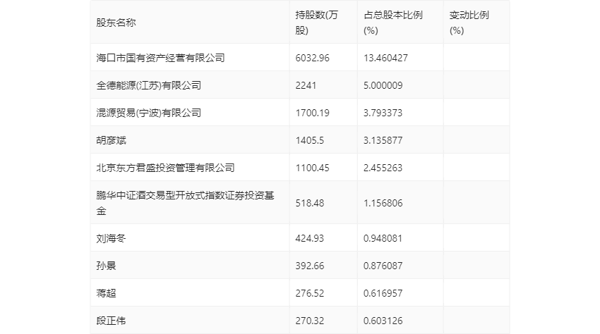Viewport: 600px width, 334px height.
Task: Click shareholding value 1100.45
Action: 312,168
